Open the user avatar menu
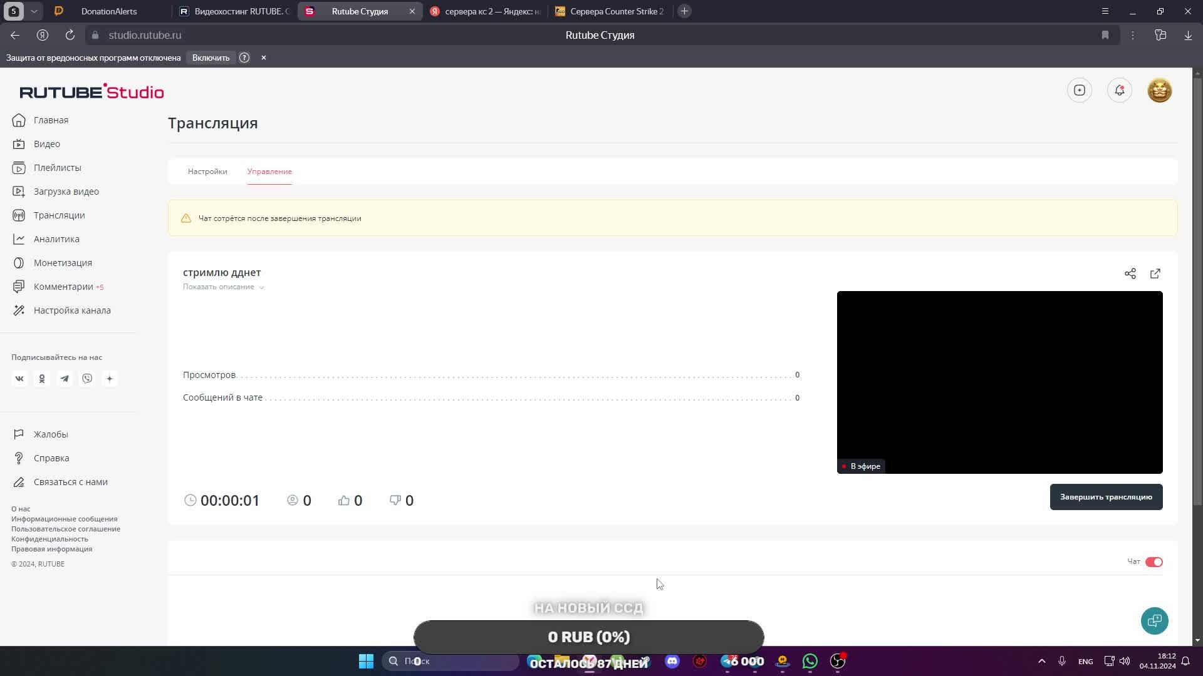Image resolution: width=1203 pixels, height=676 pixels. coord(1160,91)
